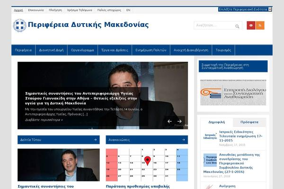Image resolution: width=284 pixels, height=189 pixels.
Task: Open Διοικητική Δομή menu item
Action: point(52,50)
